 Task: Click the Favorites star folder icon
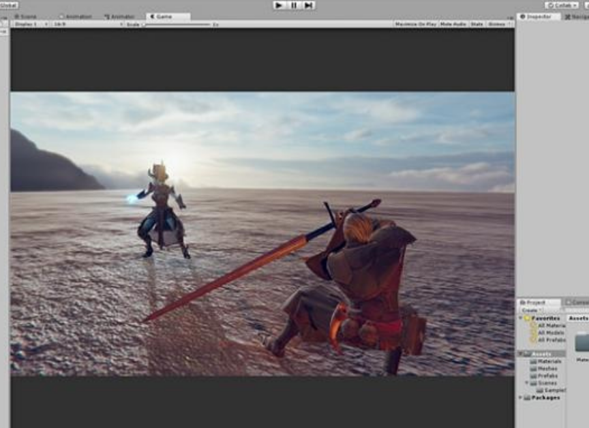coord(528,318)
